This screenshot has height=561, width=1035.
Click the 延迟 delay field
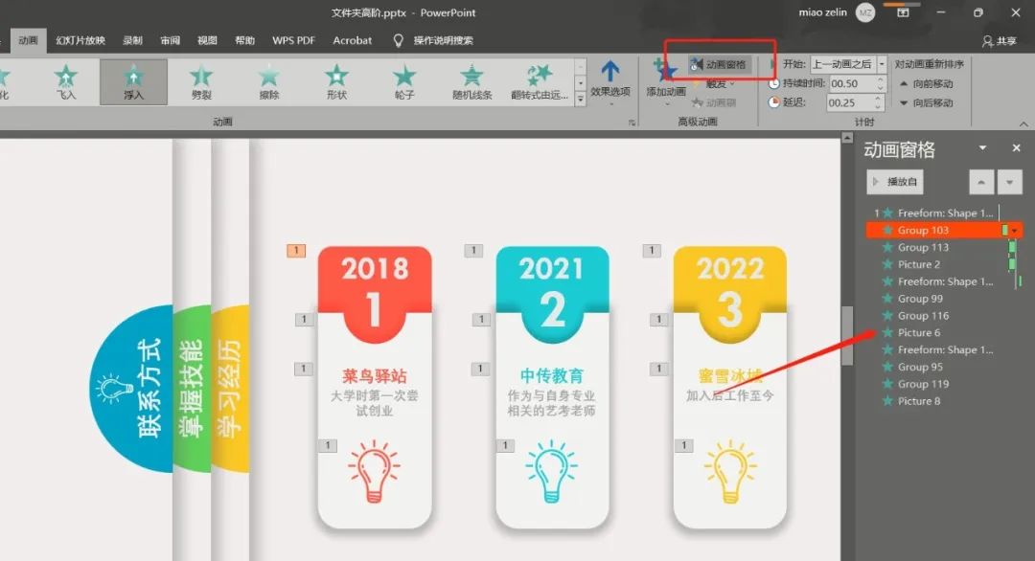pyautogui.click(x=849, y=102)
